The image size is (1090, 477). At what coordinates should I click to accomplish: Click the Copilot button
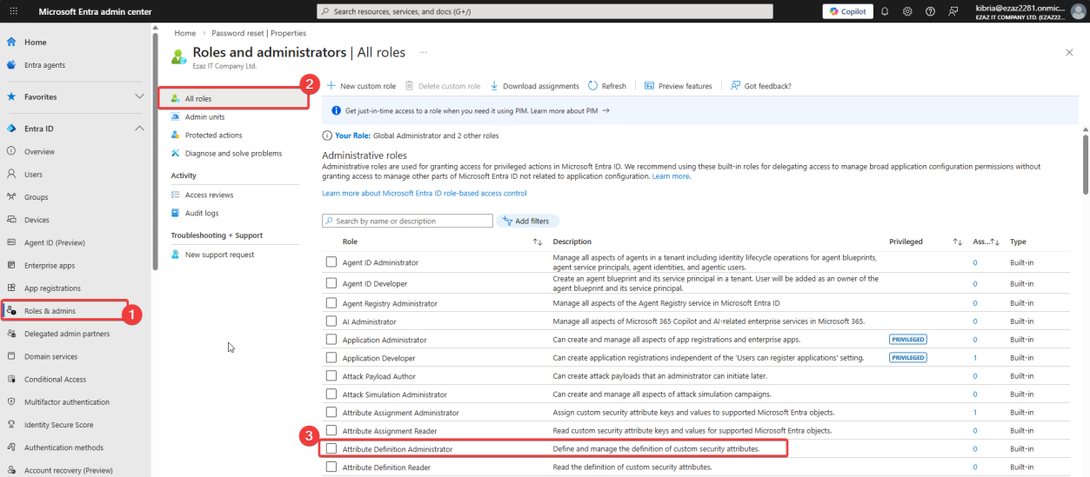847,11
